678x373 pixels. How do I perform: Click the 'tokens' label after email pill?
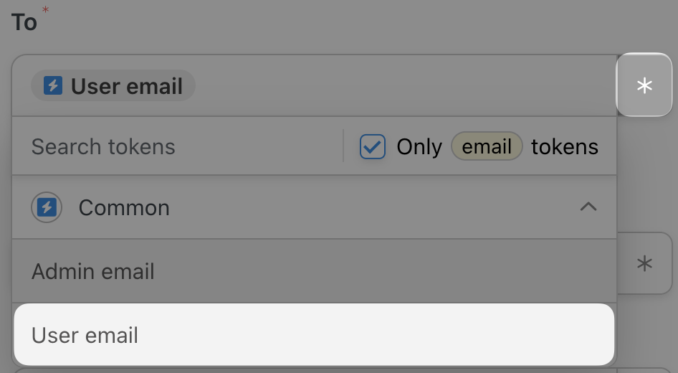click(564, 147)
